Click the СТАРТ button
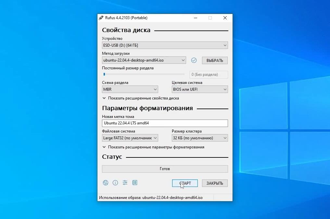Image resolution: width=330 pixels, height=219 pixels. click(185, 183)
